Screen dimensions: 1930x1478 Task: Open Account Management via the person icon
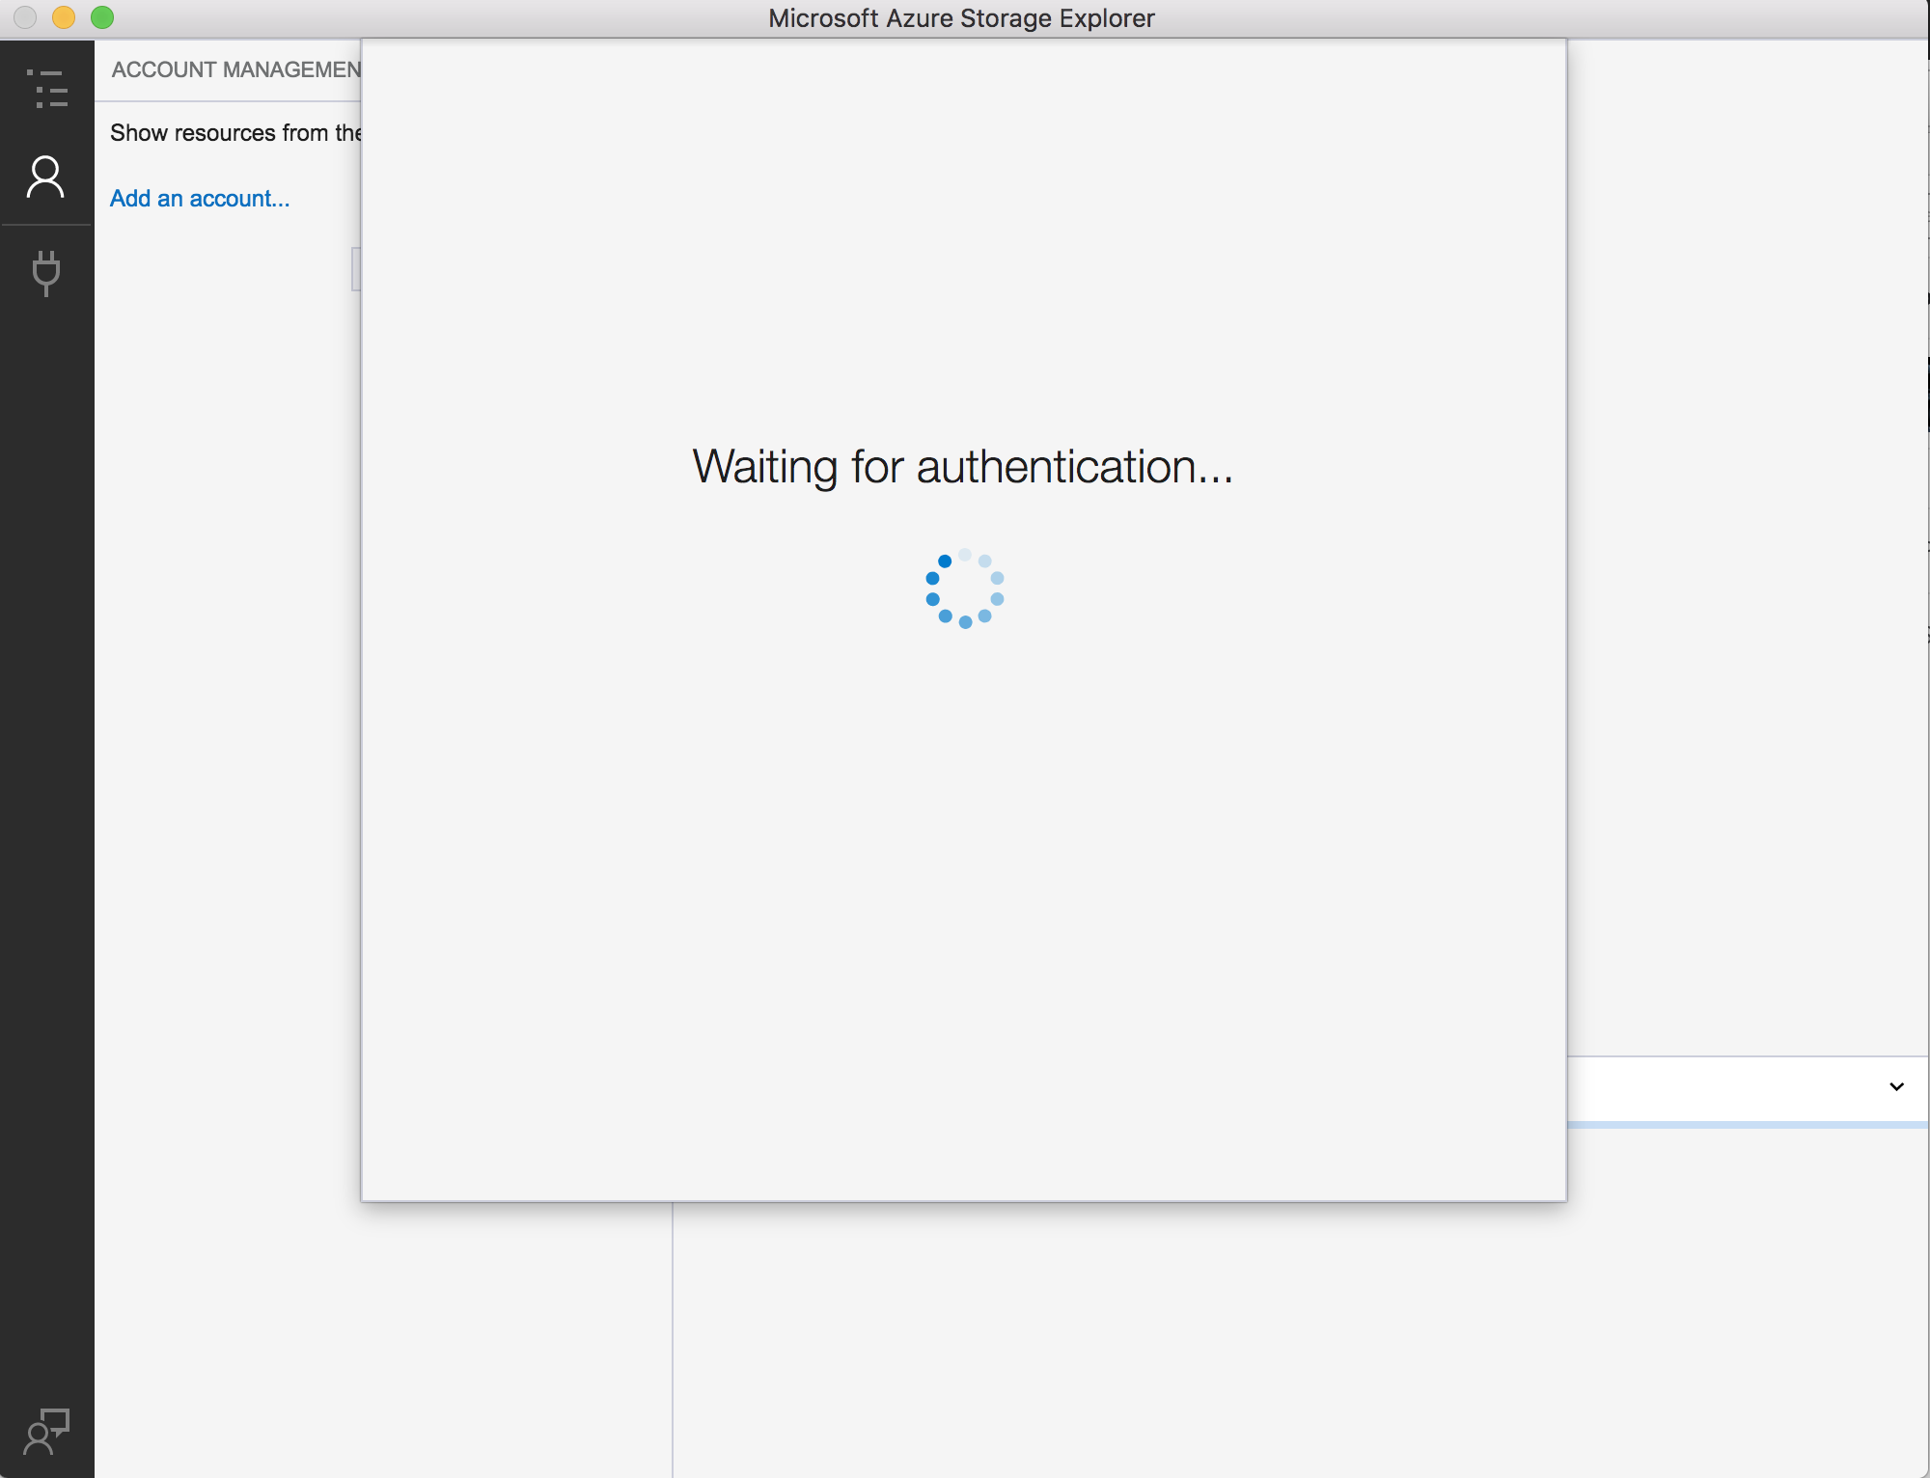pos(46,176)
